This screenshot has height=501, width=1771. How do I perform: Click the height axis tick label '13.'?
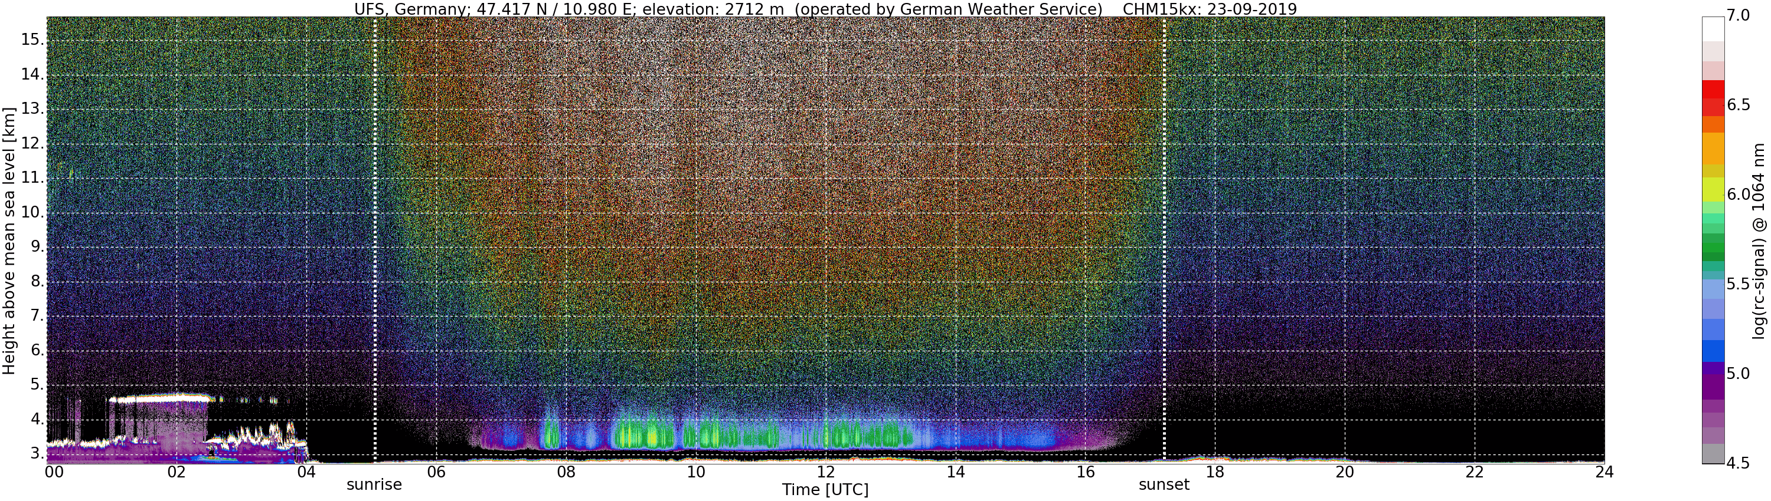pyautogui.click(x=32, y=109)
